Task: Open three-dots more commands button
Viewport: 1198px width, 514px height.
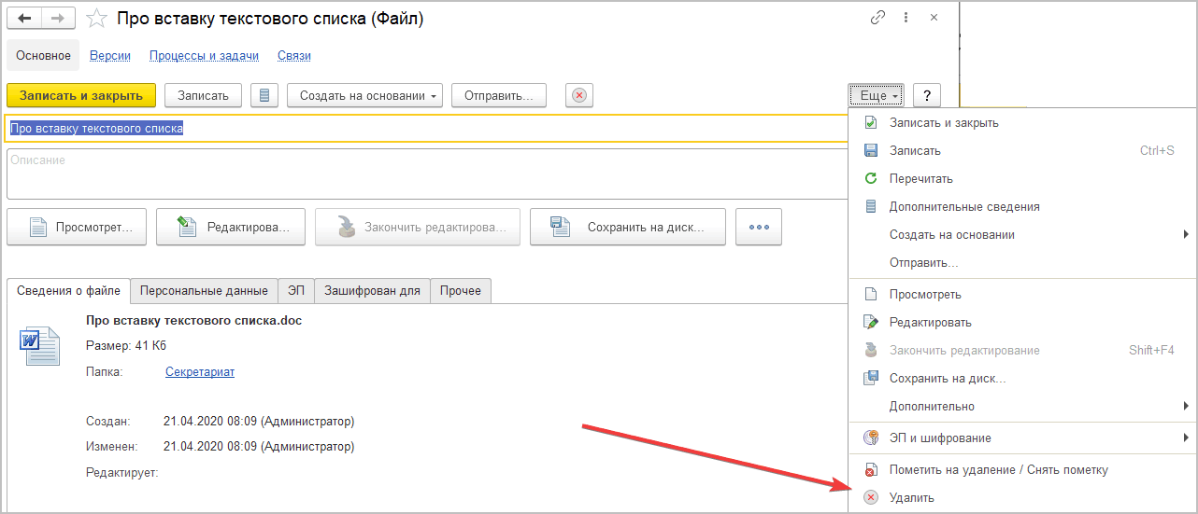Action: tap(759, 227)
